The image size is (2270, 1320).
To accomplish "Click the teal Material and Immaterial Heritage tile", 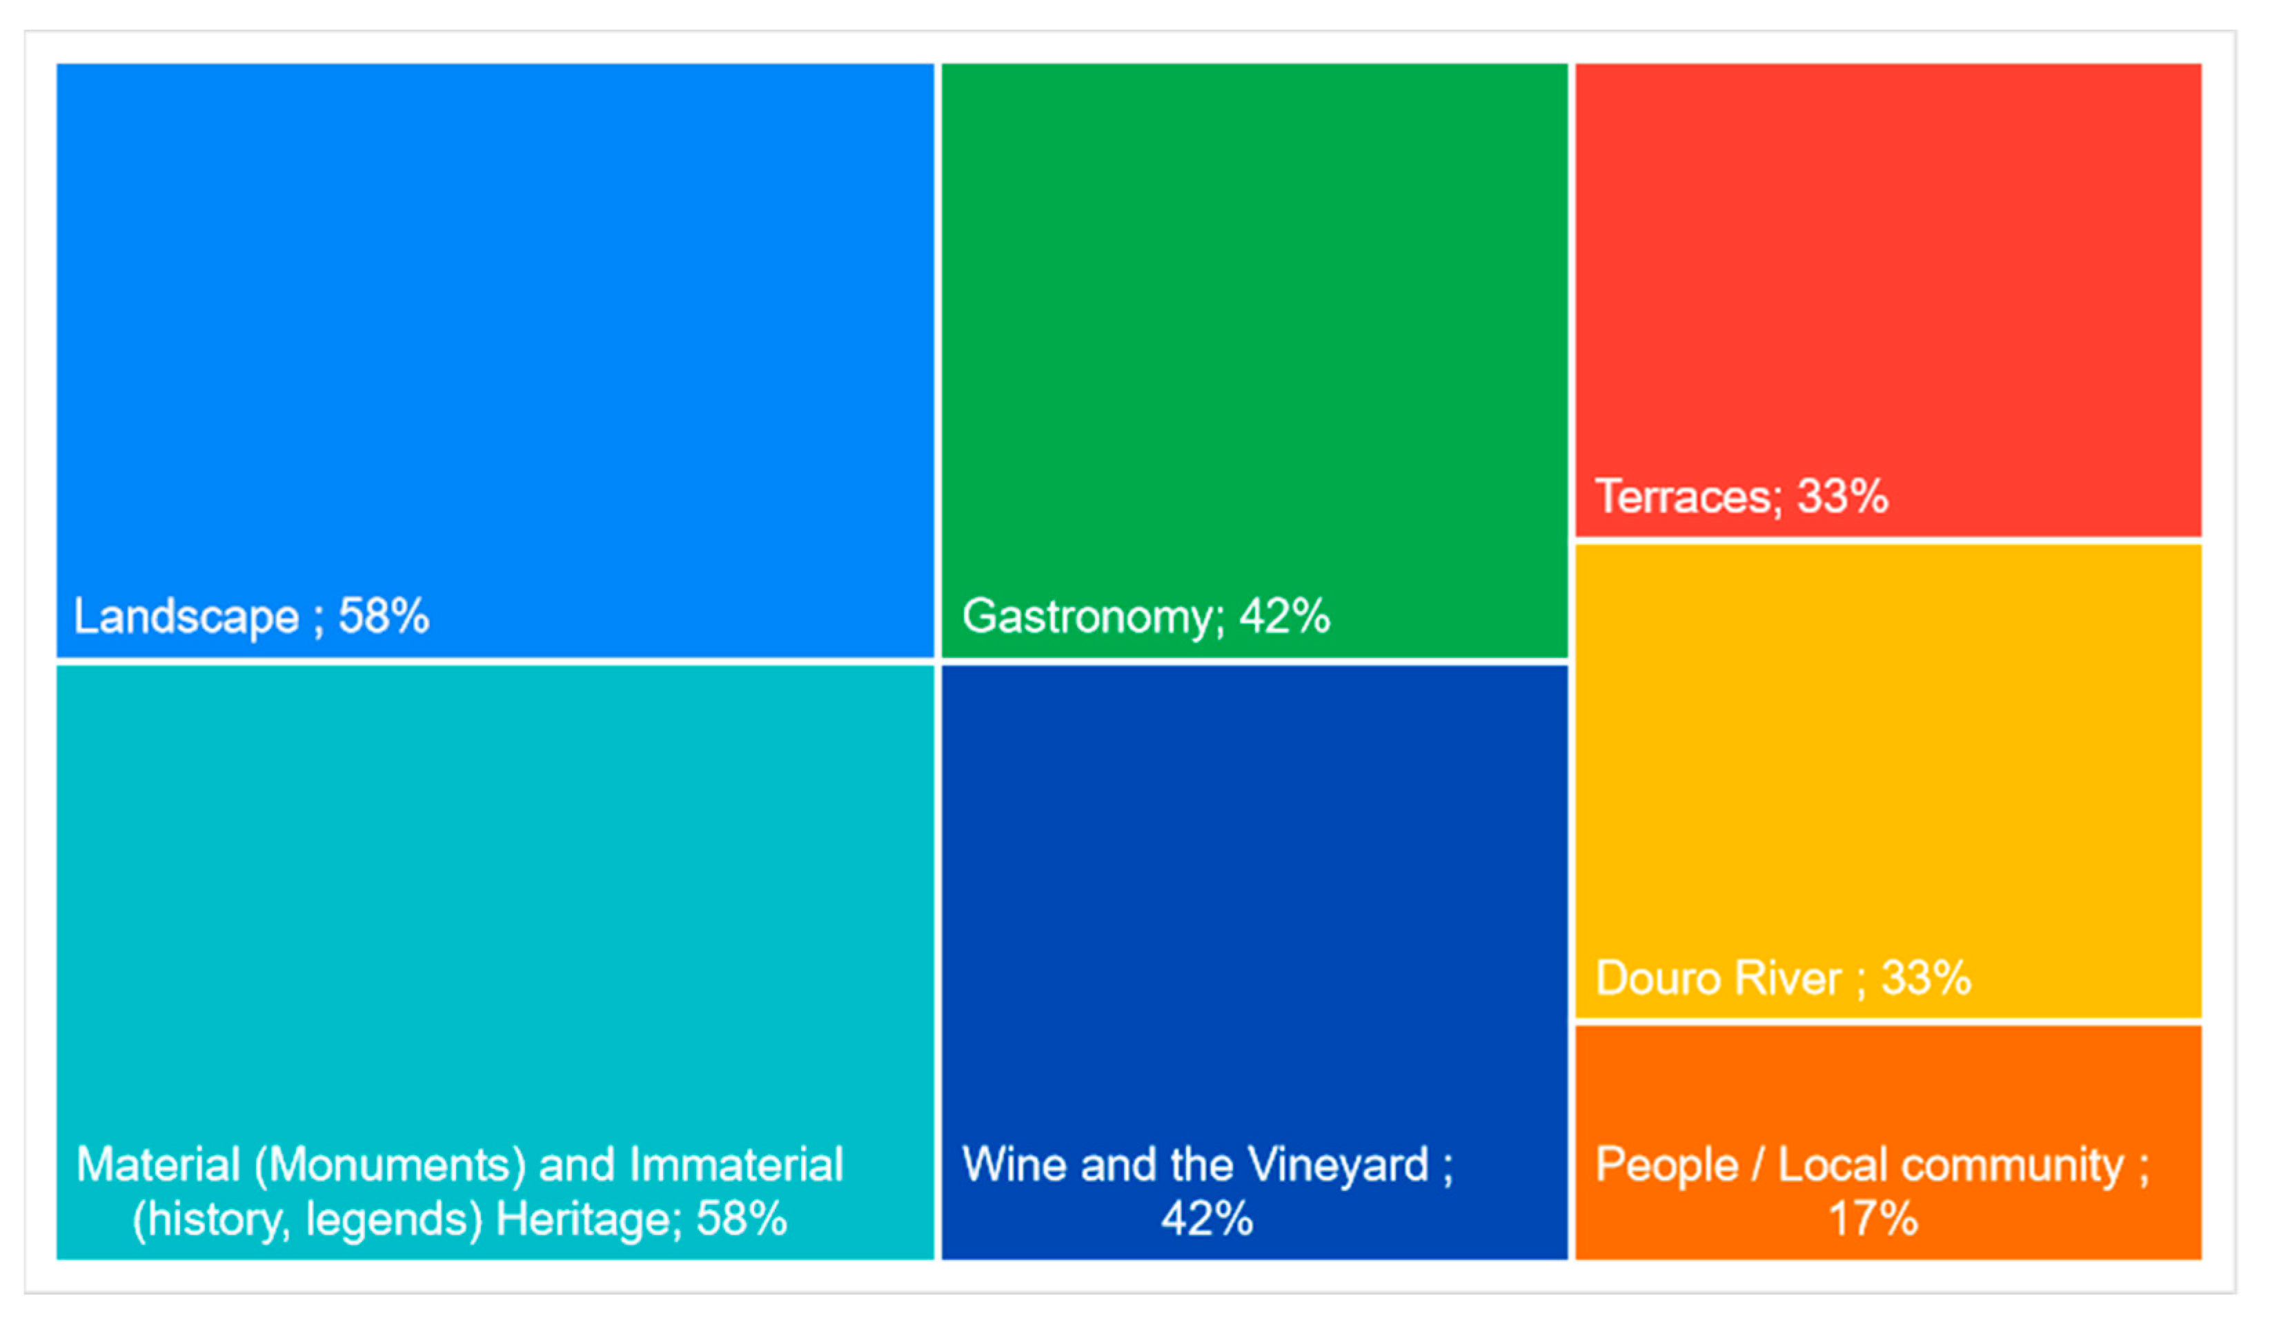I will (495, 901).
